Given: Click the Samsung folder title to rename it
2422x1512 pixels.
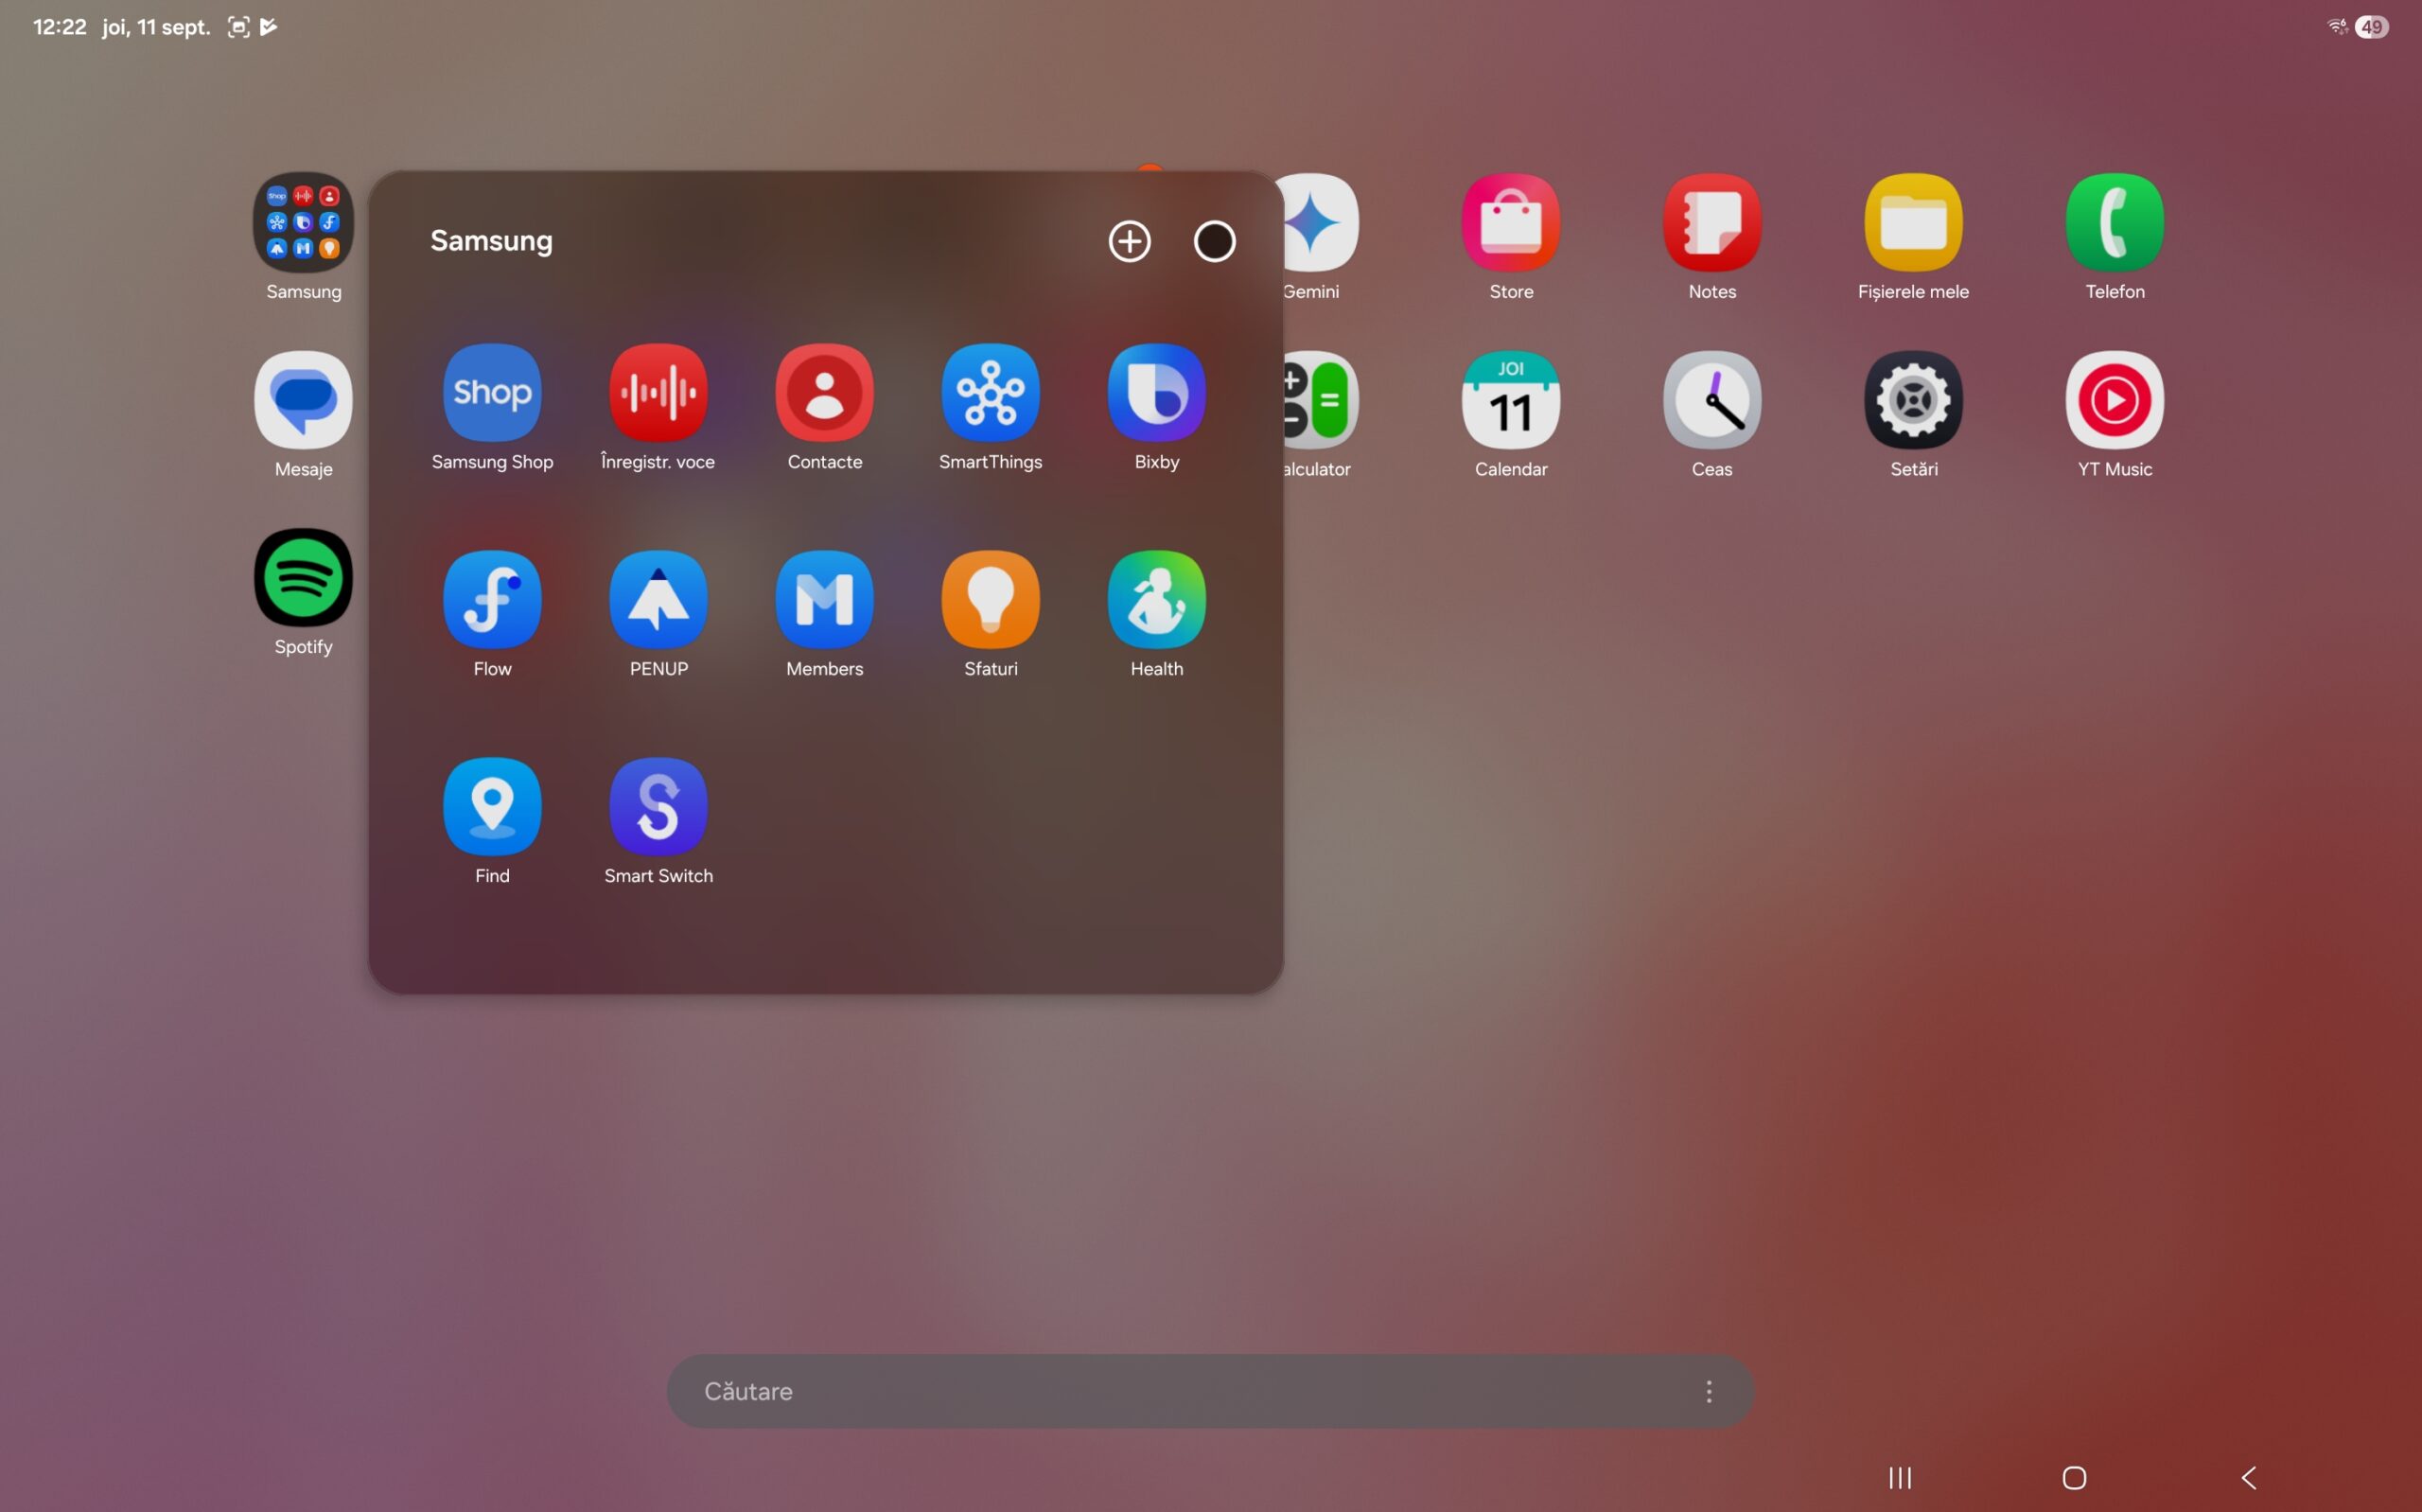Looking at the screenshot, I should (491, 241).
